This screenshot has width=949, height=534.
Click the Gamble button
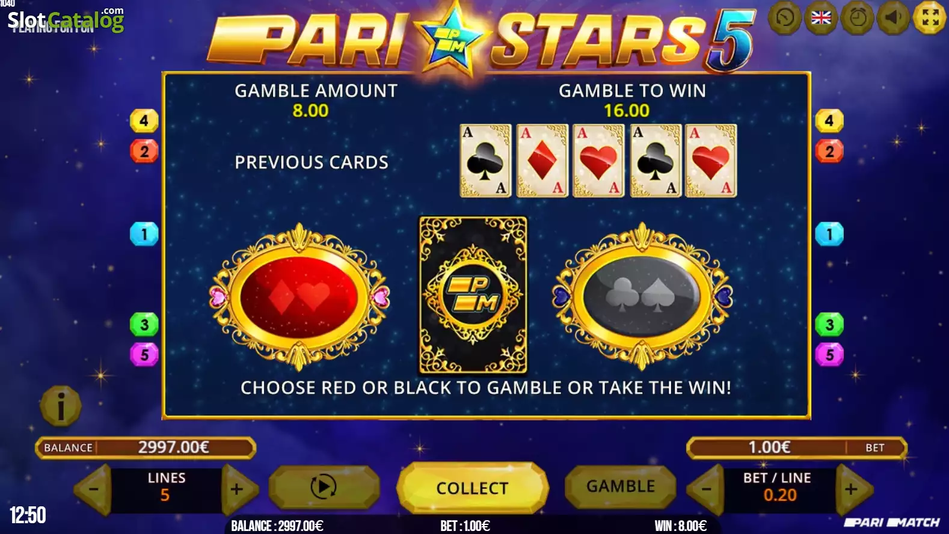621,486
